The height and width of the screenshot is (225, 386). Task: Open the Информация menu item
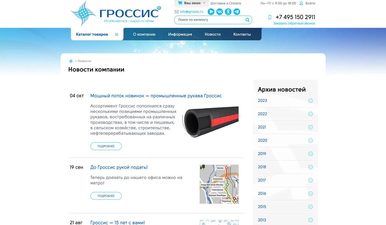click(x=180, y=34)
